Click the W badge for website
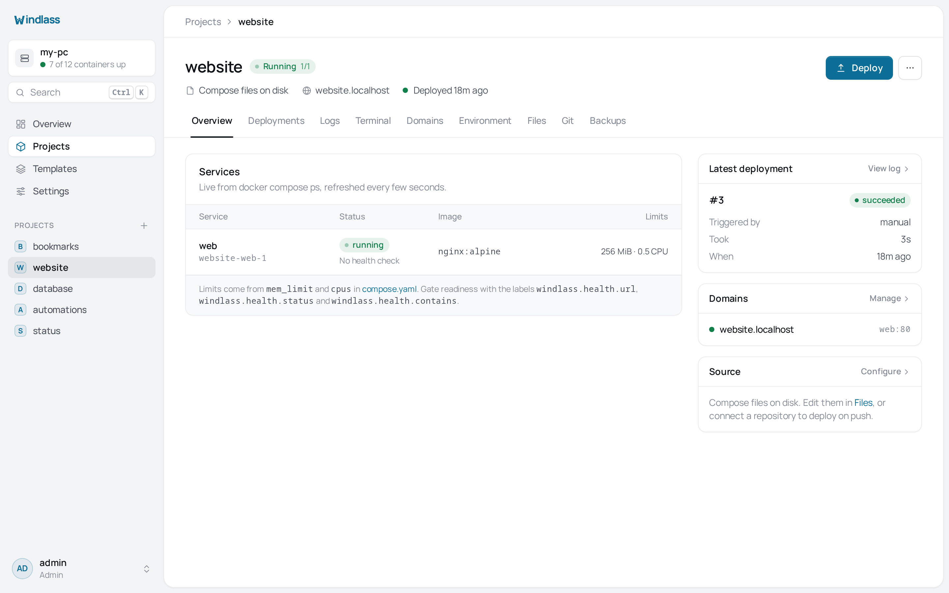This screenshot has width=949, height=593. point(20,268)
